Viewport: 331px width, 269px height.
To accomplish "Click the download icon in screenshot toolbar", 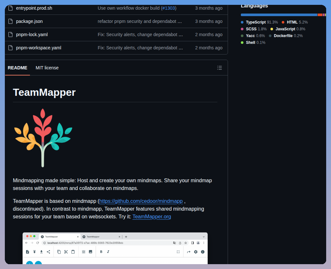I will point(41,252).
